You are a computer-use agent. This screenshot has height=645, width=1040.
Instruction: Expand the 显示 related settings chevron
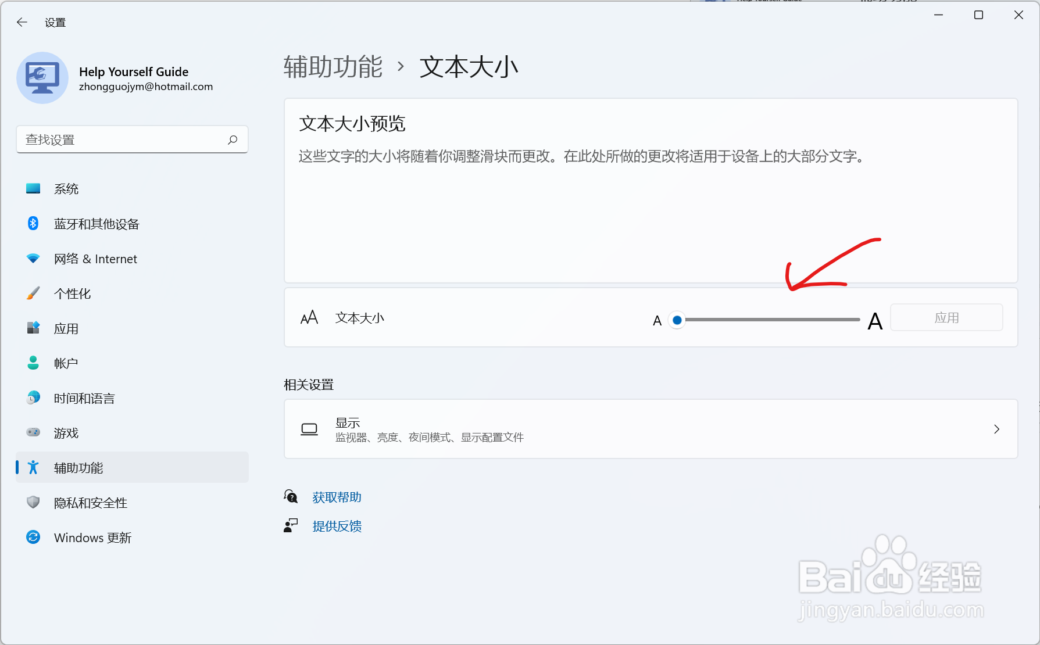tap(996, 429)
